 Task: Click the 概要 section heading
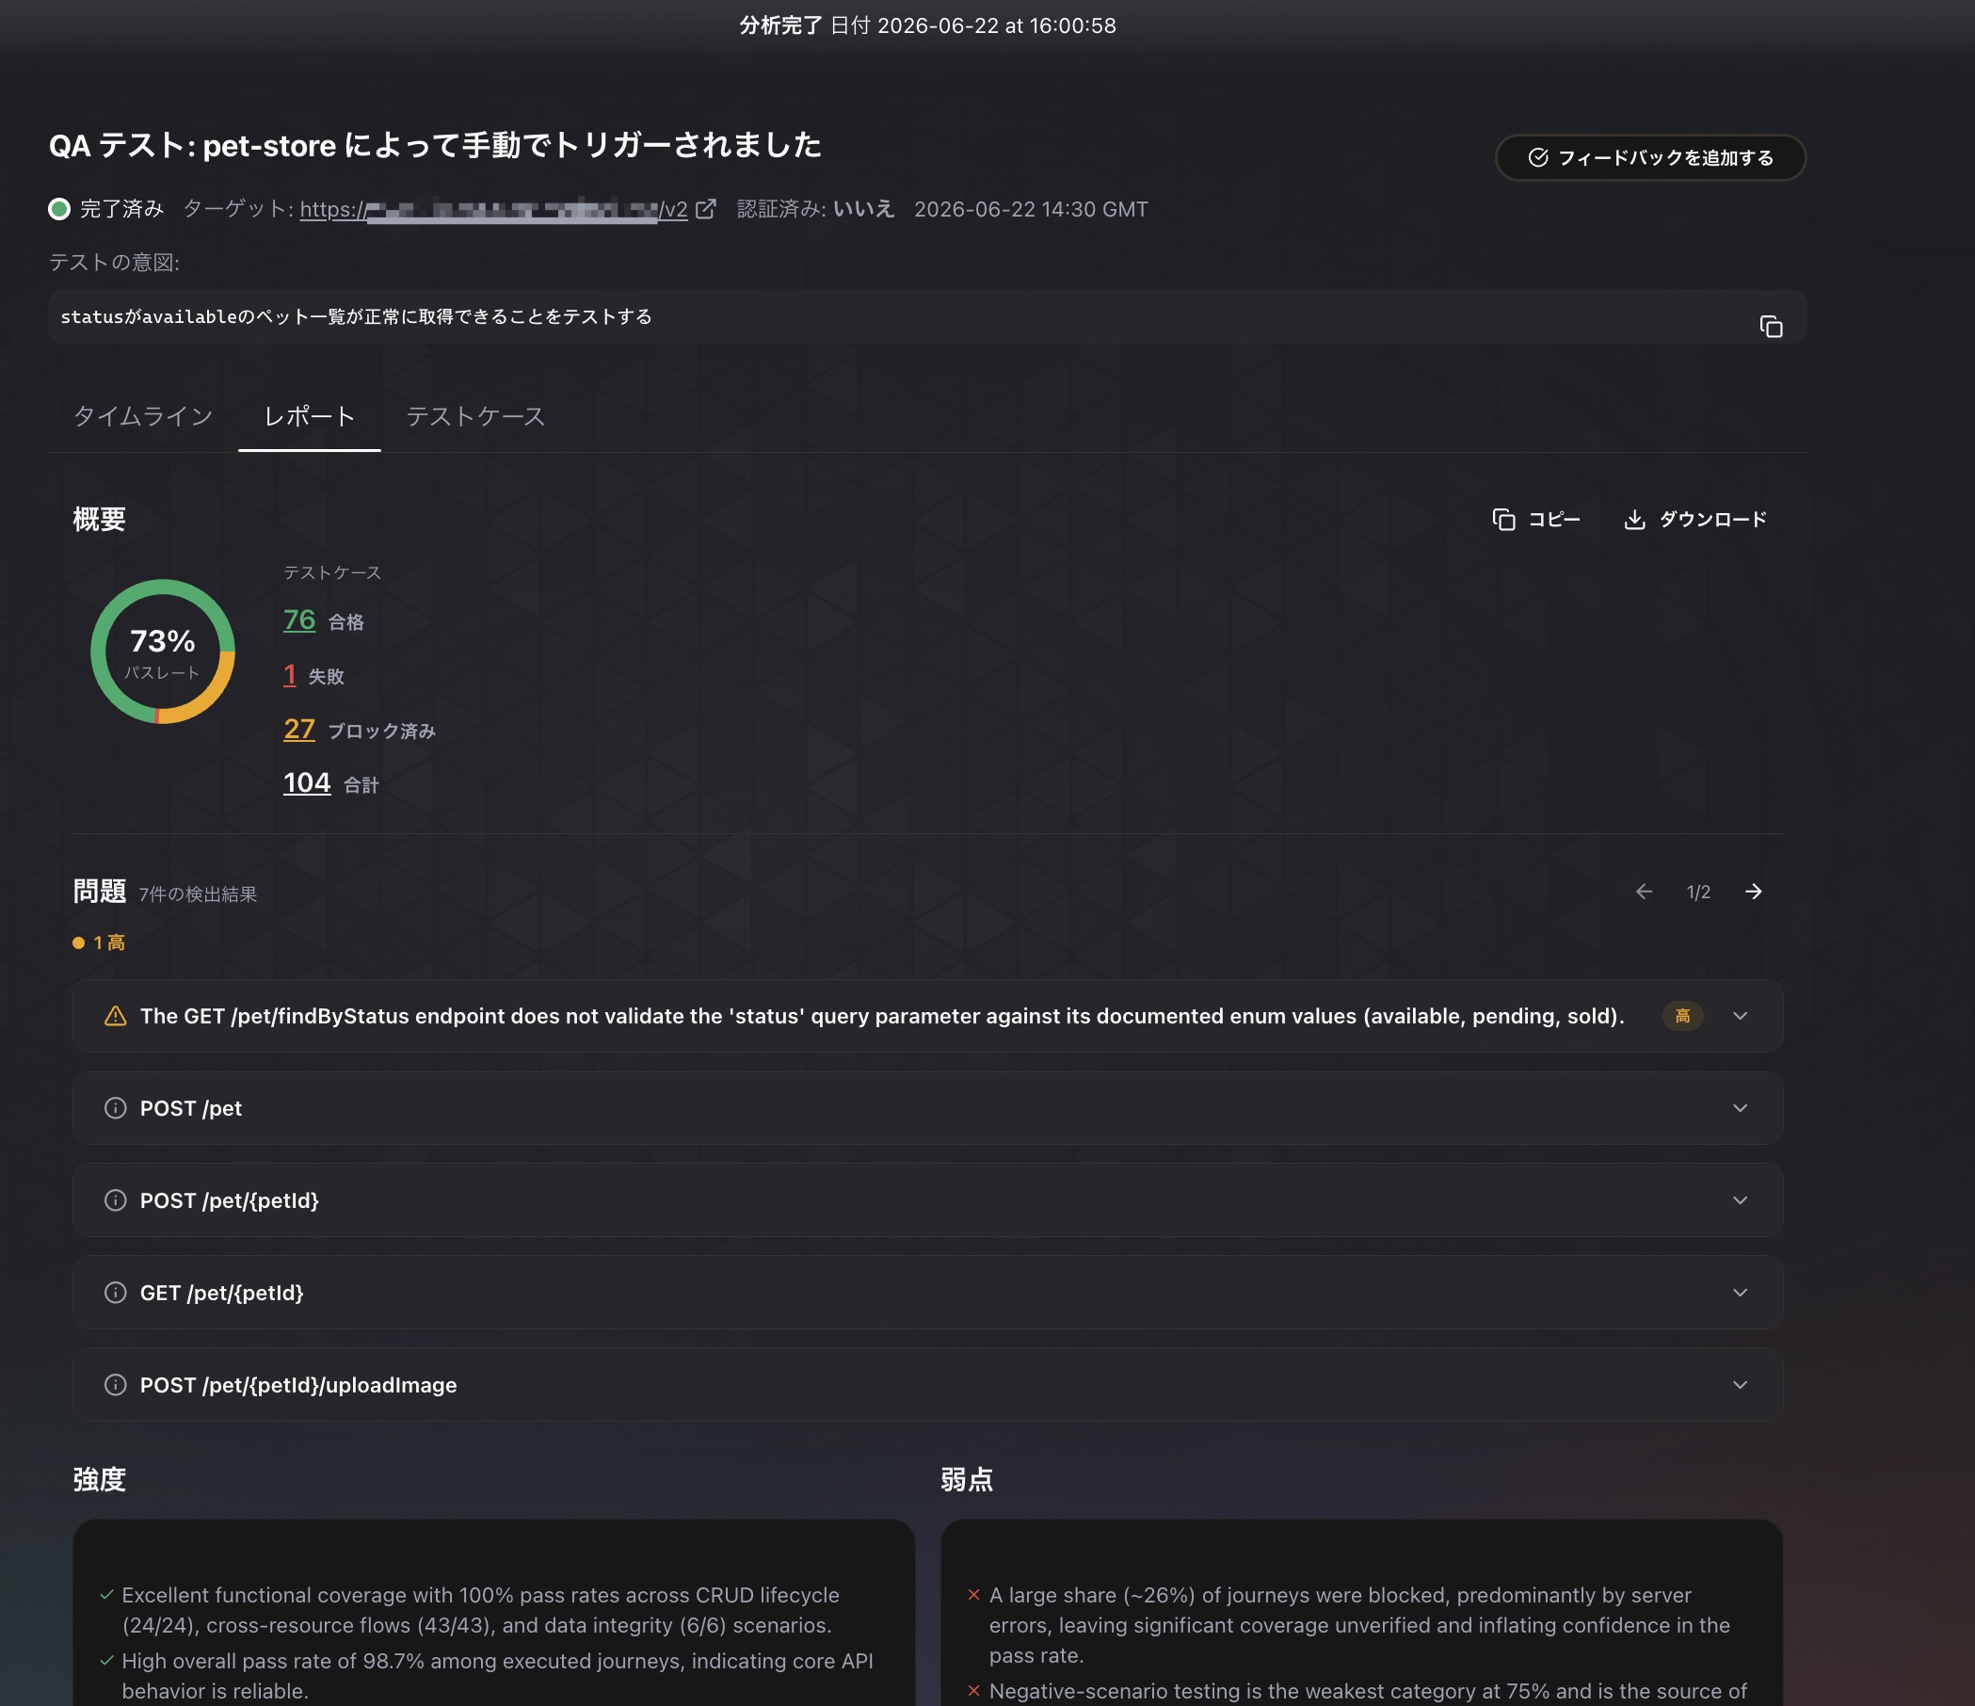coord(100,520)
